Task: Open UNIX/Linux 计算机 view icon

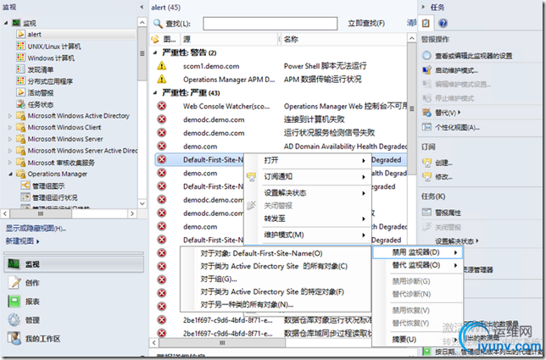Action: pyautogui.click(x=20, y=46)
